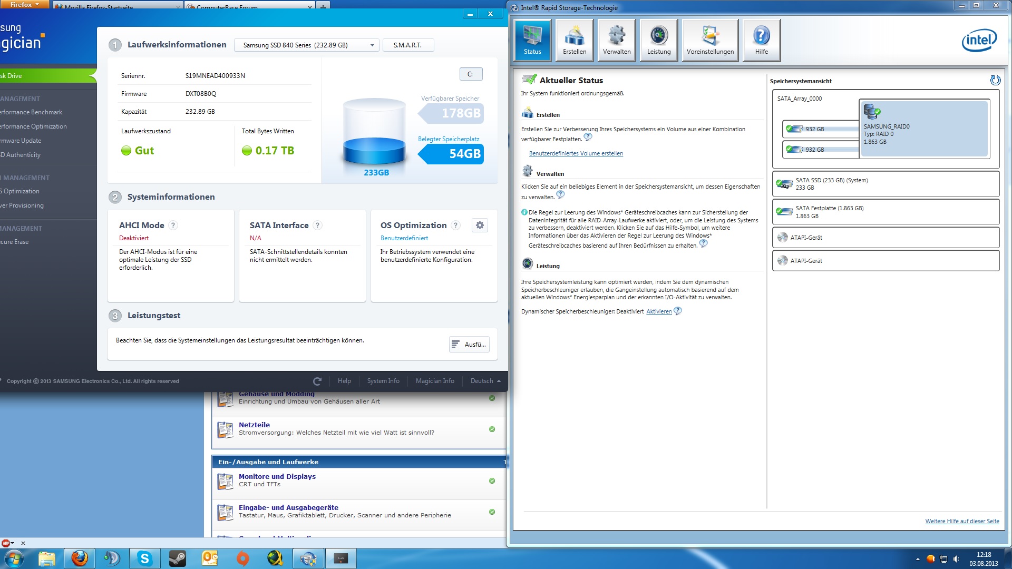Click Aktivieren link for Speicherbeschleuniger

coord(659,311)
